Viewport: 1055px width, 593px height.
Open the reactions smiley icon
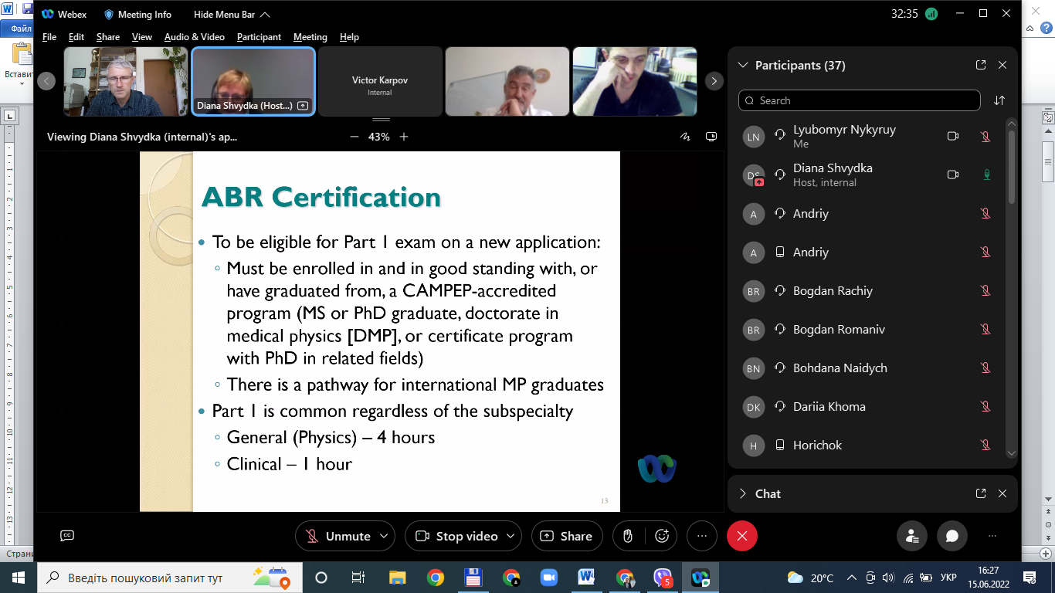click(x=661, y=536)
